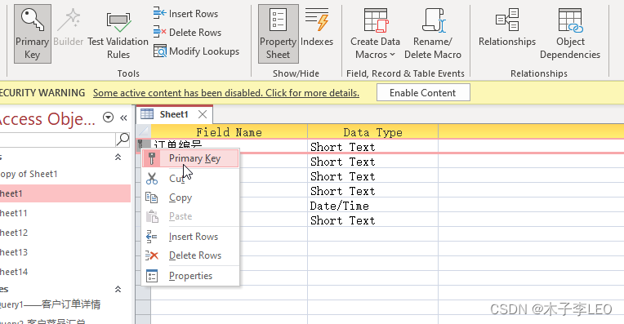Click the Enable Content button

tap(423, 92)
